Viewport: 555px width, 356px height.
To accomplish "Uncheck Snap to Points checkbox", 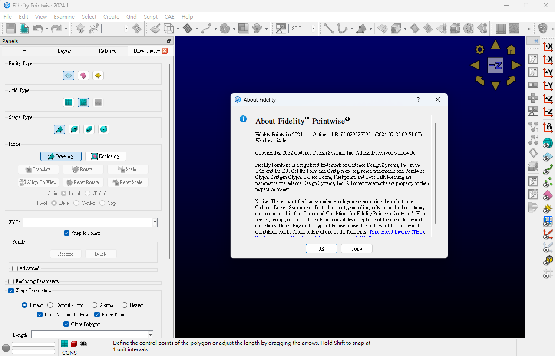I will point(66,233).
